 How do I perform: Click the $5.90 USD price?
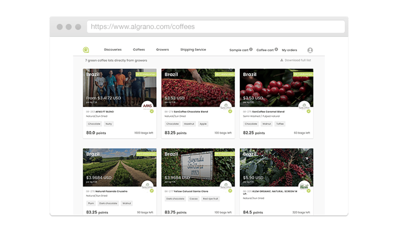click(x=253, y=178)
